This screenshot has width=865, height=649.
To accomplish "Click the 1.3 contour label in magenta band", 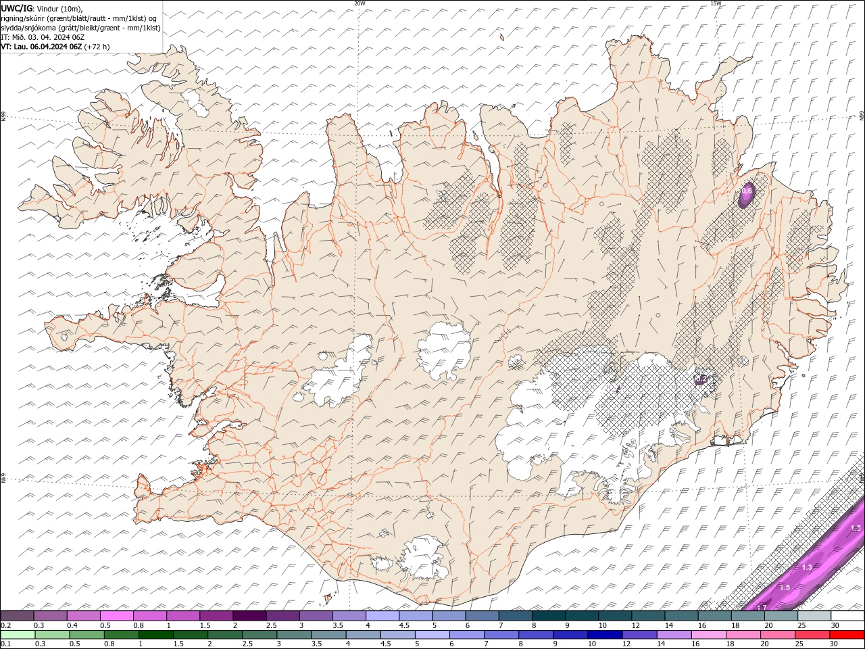I will 806,567.
